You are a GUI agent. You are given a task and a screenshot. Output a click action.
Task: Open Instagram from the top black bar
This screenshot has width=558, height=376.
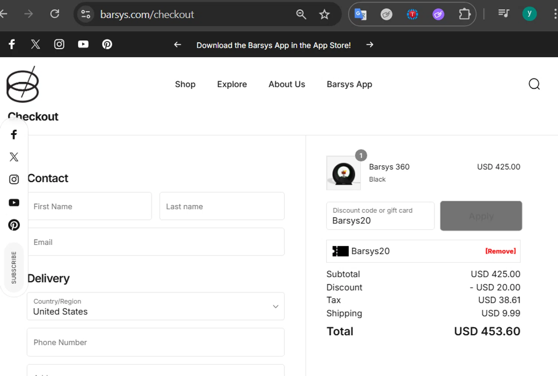tap(59, 44)
